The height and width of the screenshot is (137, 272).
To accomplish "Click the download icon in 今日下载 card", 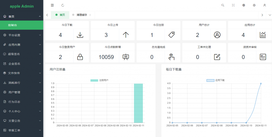I will pos(80,35).
